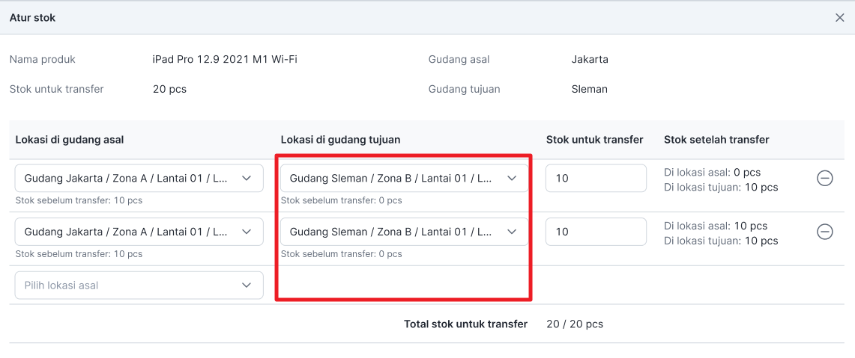
Task: Click the Total stok untuk transfer label
Action: (465, 324)
